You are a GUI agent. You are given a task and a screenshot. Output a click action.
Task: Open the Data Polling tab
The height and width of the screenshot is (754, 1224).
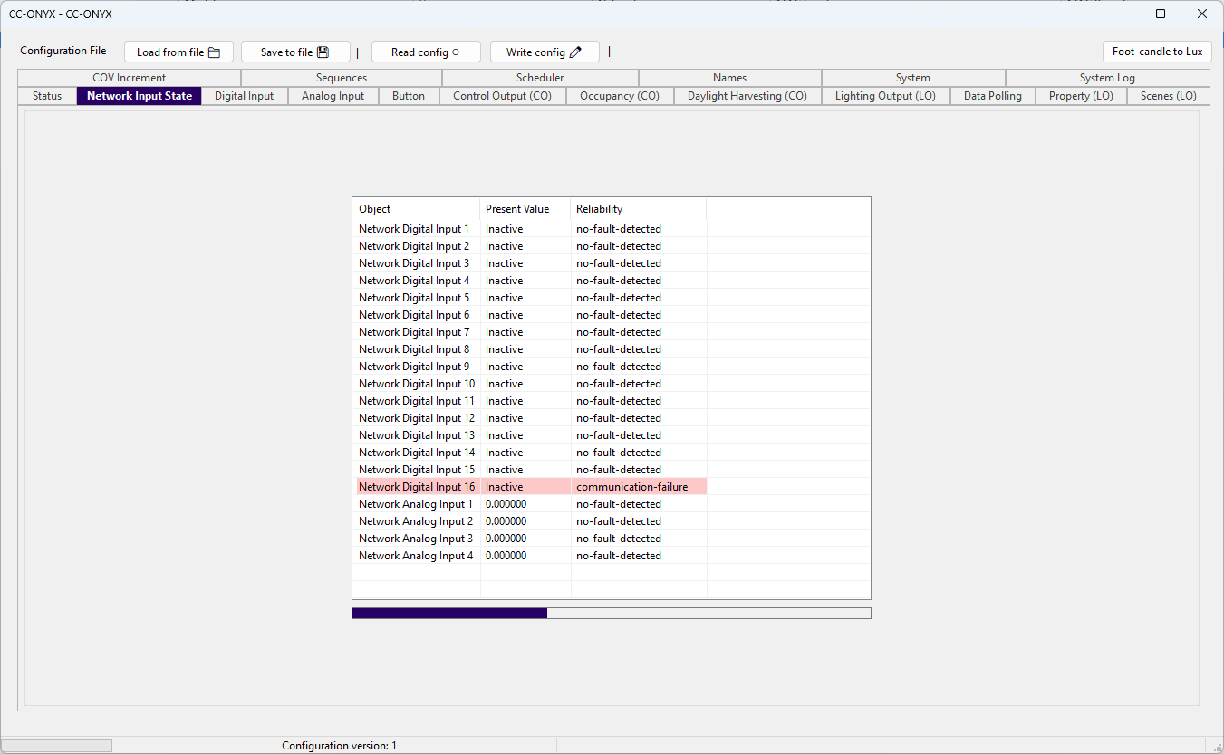pos(993,96)
